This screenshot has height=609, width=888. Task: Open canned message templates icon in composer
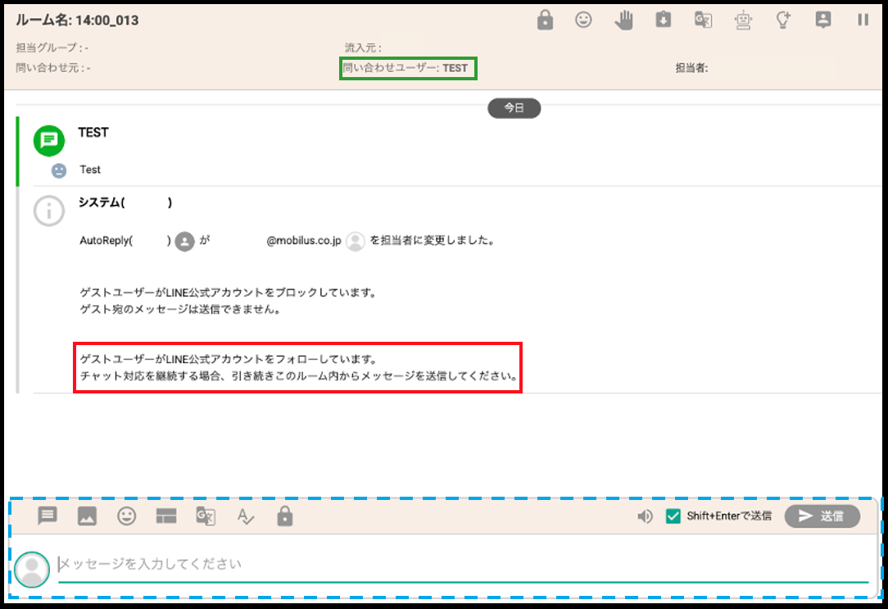pos(48,516)
